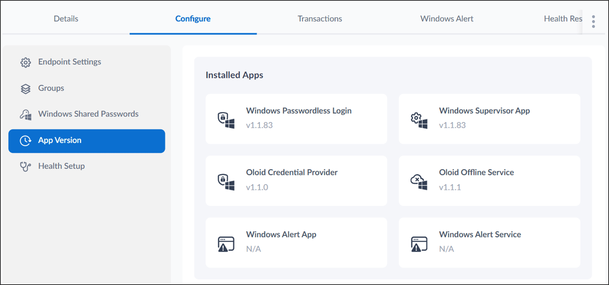This screenshot has width=609, height=285.
Task: Select the Configure tab
Action: coord(193,19)
